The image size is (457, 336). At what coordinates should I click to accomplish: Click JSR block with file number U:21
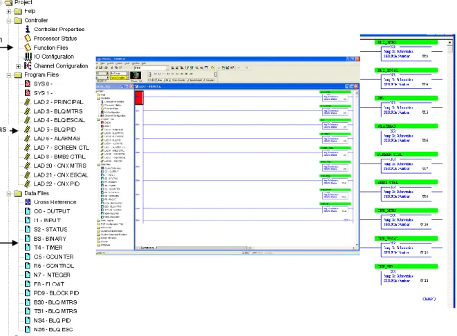coord(406,249)
